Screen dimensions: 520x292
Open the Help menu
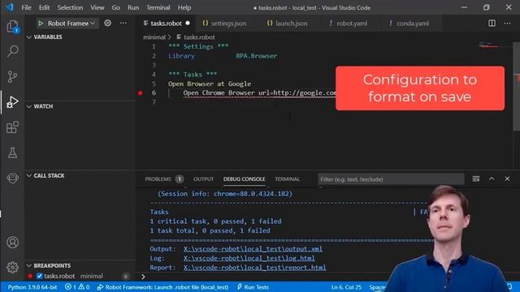[184, 7]
